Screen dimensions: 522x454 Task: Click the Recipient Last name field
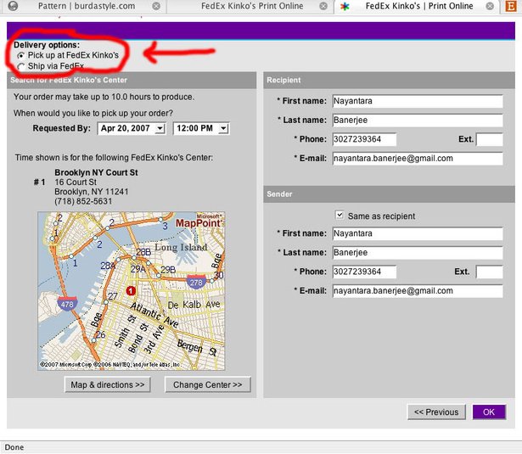(418, 121)
